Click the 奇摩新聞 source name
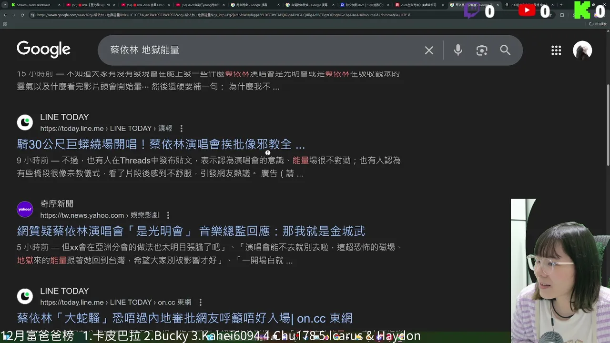Screen dimensions: 610x343 click(57, 204)
